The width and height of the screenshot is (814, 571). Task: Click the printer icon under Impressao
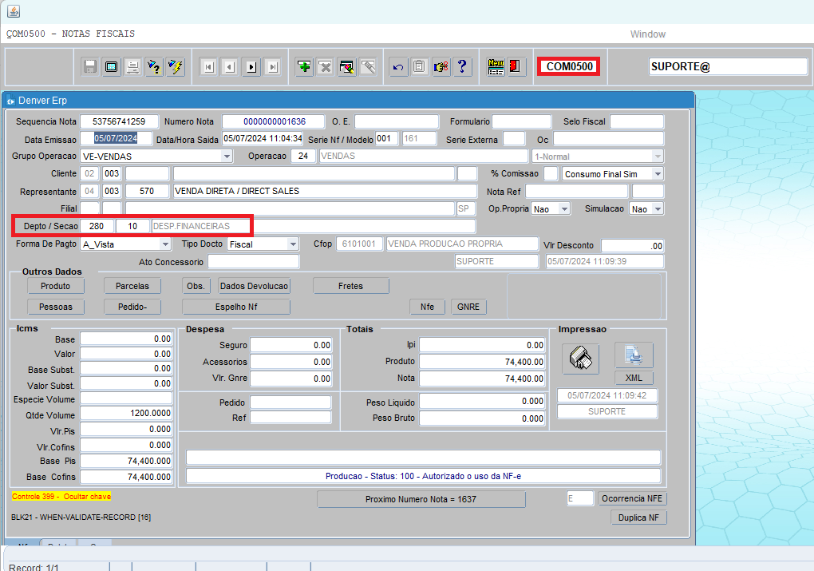pyautogui.click(x=580, y=359)
